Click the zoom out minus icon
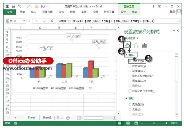The width and height of the screenshot is (184, 128). 142,123
